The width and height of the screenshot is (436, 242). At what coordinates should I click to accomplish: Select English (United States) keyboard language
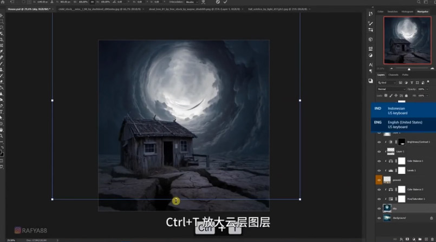(403, 125)
